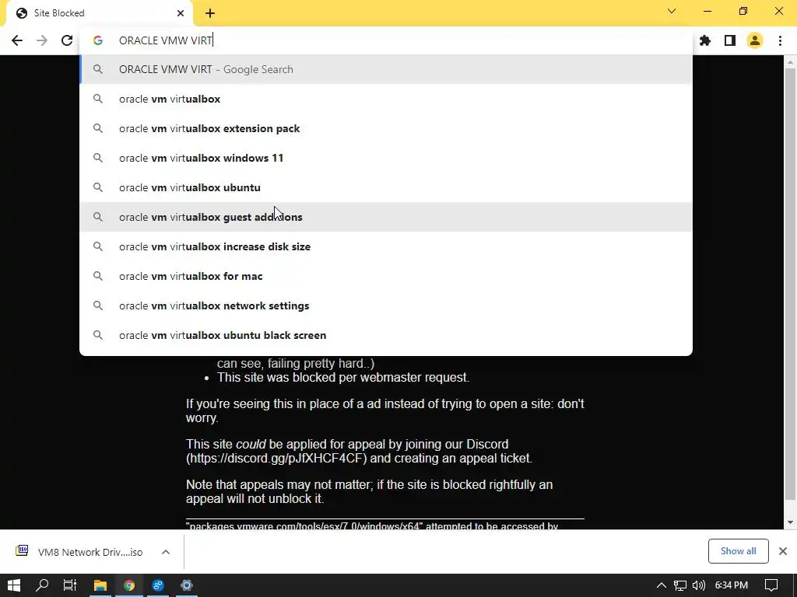Open a new tab with plus button
Screen dimensions: 797x597
(210, 13)
